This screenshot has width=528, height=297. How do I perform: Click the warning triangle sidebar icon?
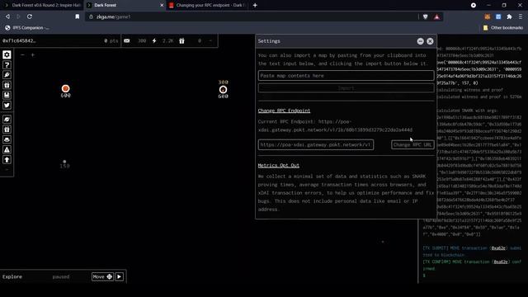point(7,149)
